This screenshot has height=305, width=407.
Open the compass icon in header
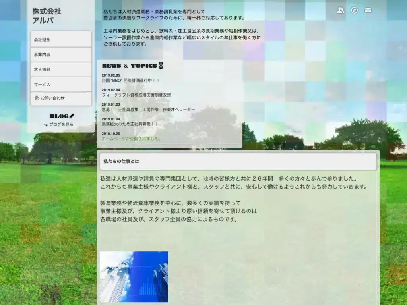click(x=354, y=10)
